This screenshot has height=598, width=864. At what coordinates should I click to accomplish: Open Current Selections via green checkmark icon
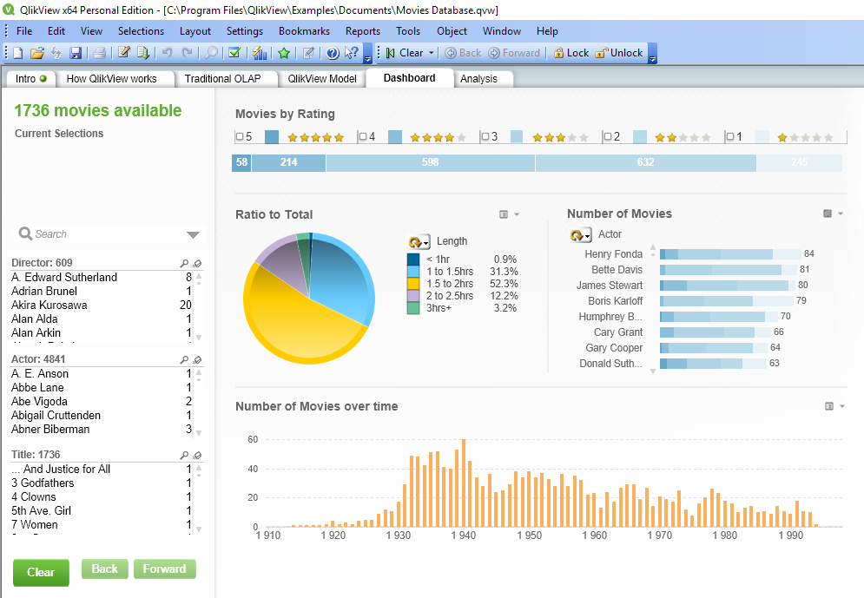pos(234,53)
